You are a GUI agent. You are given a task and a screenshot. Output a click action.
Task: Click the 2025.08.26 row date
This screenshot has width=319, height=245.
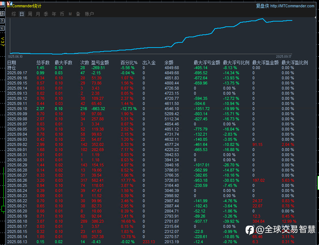click(x=17, y=180)
